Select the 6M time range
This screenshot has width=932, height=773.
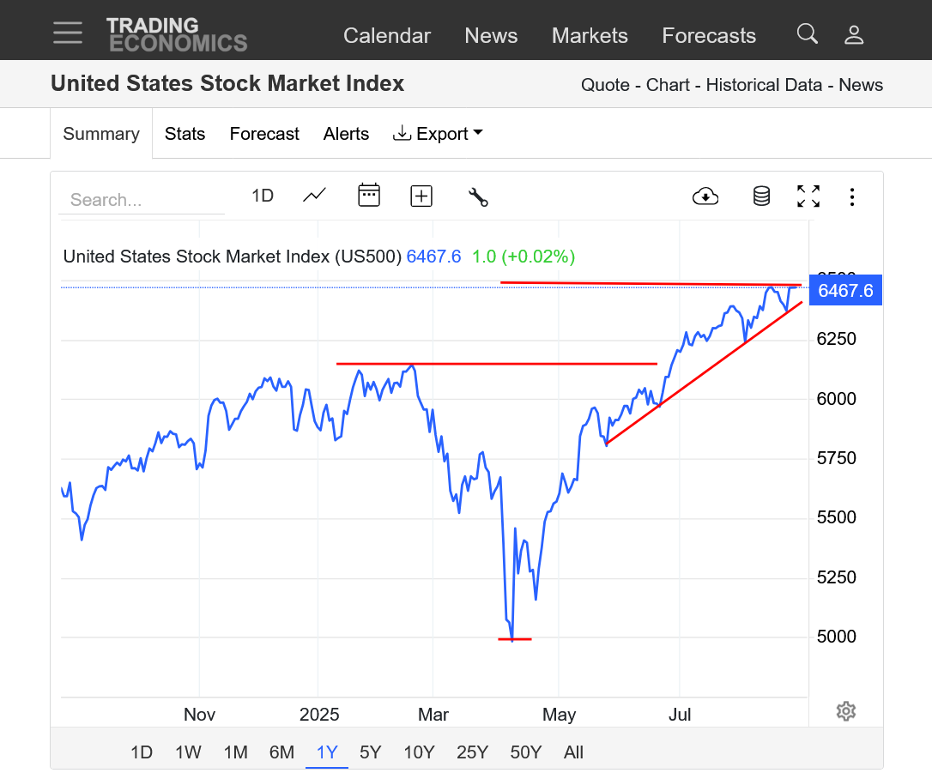tap(281, 752)
